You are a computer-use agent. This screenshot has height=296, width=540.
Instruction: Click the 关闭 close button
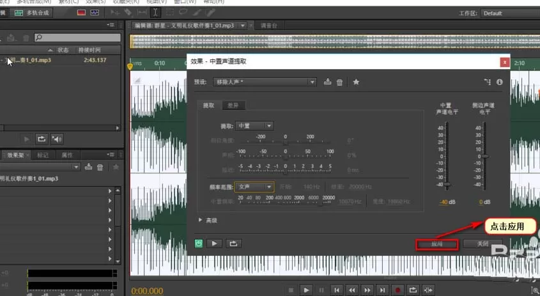click(482, 244)
